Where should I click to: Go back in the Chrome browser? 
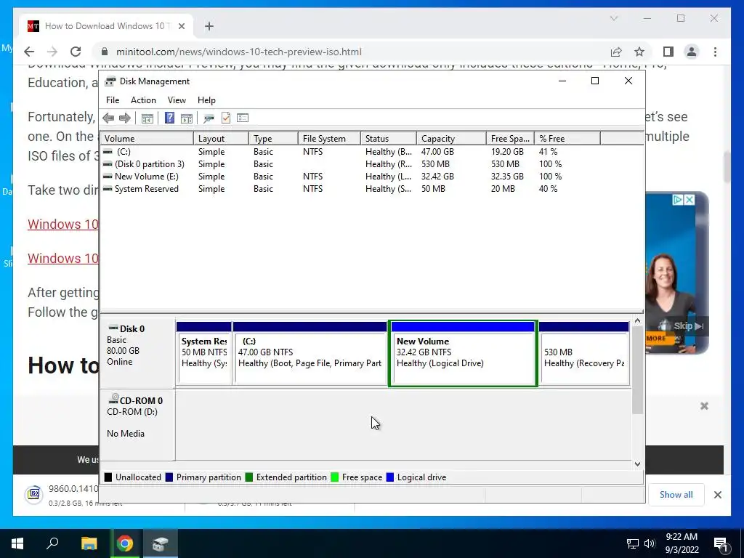29,52
